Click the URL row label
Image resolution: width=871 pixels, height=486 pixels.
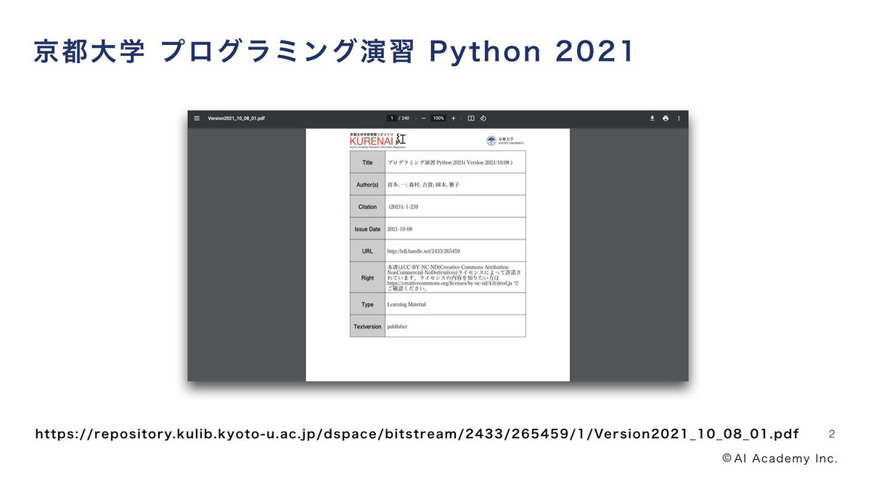(x=367, y=251)
